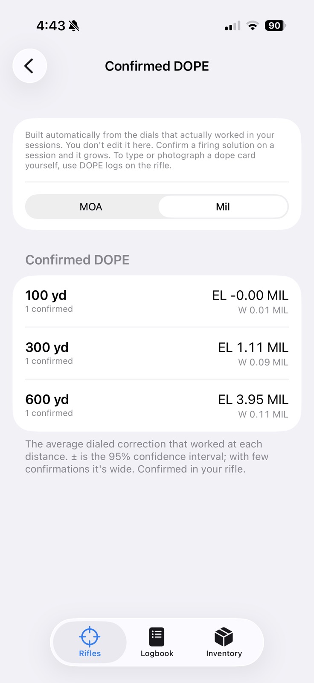This screenshot has height=683, width=314.
Task: Select the 600 yd DOPE row
Action: coord(157,406)
